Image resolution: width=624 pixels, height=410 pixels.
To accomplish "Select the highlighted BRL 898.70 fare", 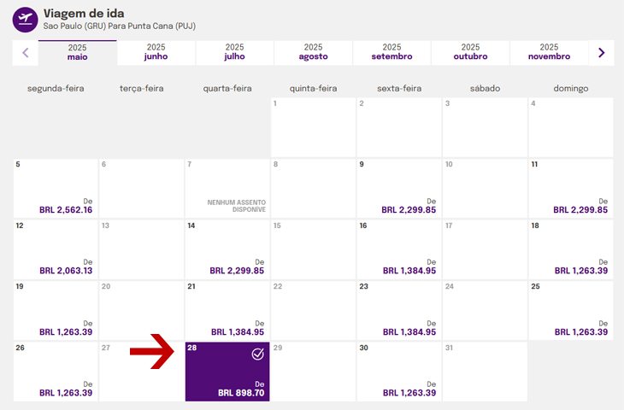I will pos(227,372).
